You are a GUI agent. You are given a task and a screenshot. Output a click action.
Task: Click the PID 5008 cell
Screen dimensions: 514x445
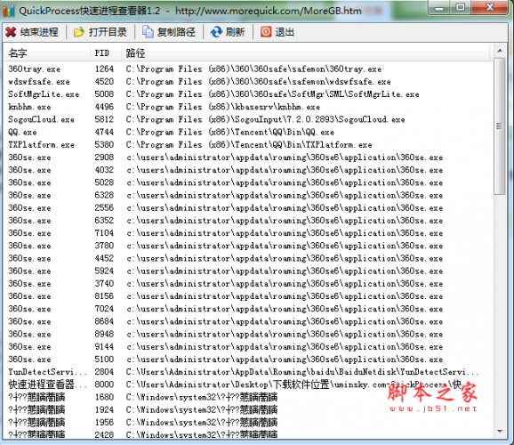[104, 94]
